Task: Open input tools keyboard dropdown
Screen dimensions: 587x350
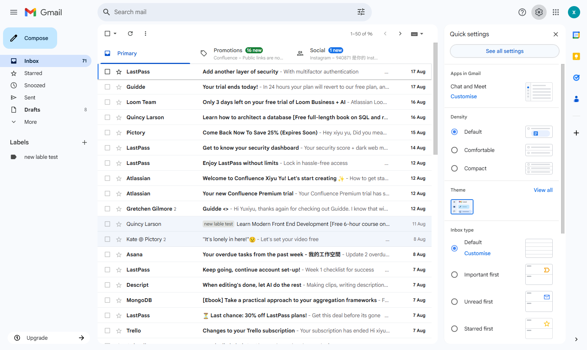Action: tap(417, 34)
